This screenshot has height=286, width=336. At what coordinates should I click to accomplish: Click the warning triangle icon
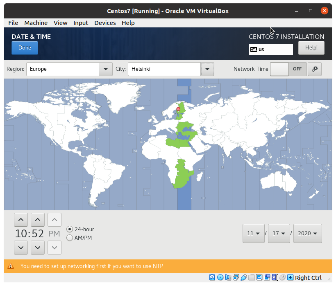[11, 266]
